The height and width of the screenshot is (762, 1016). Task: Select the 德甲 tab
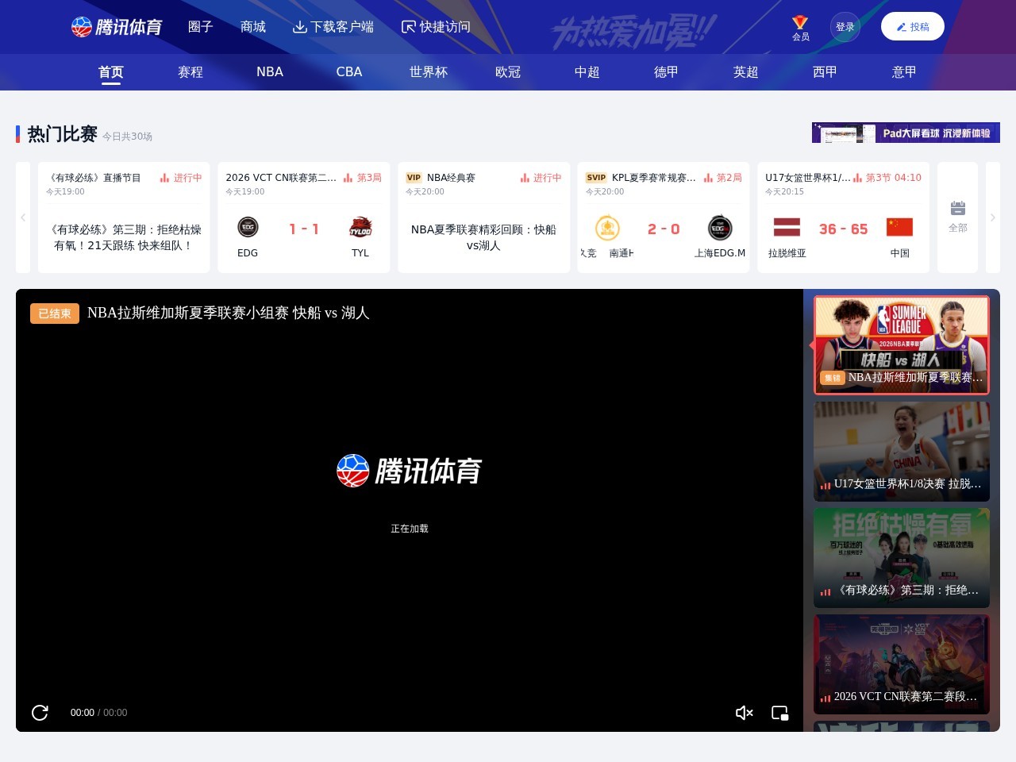[667, 72]
